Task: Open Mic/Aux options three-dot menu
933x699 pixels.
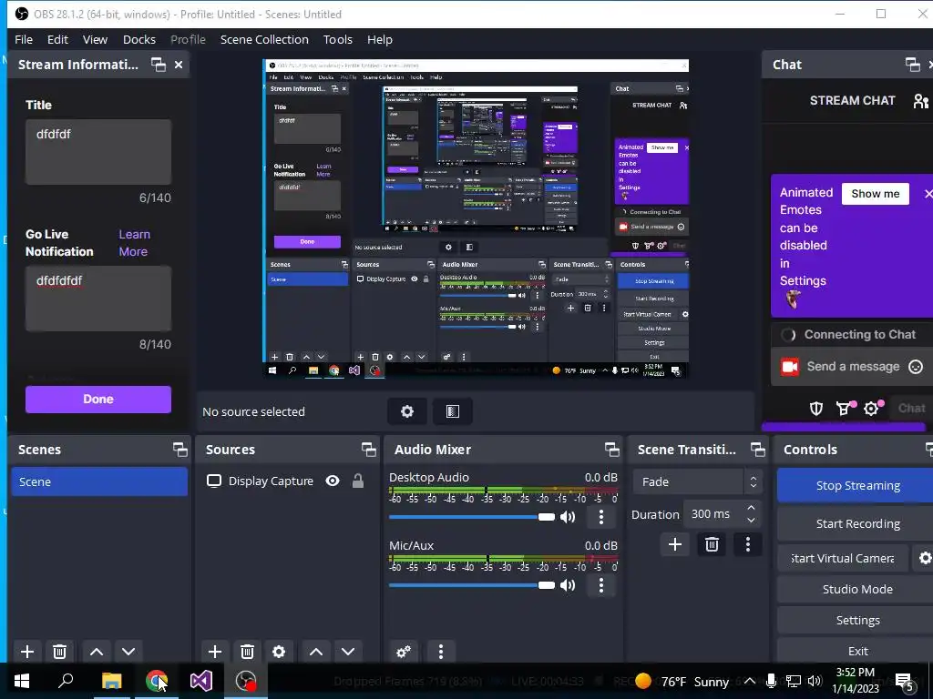Action: click(x=601, y=585)
